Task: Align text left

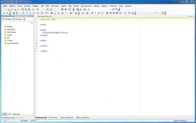Action: tap(107, 13)
